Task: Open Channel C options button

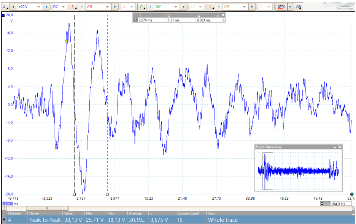Action: pyautogui.click(x=141, y=7)
